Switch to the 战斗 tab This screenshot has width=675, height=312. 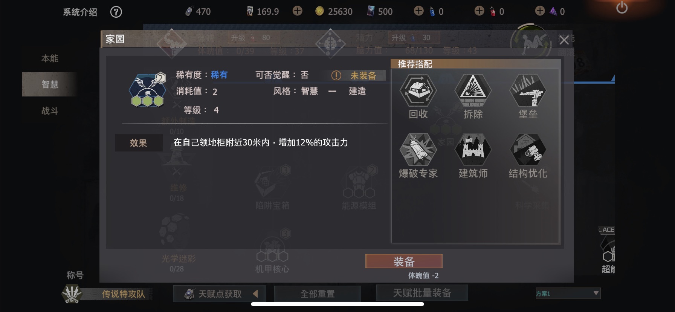[x=50, y=111]
